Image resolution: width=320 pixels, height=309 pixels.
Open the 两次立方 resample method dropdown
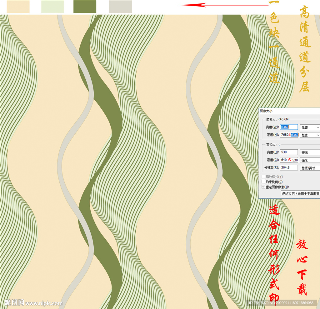300,193
